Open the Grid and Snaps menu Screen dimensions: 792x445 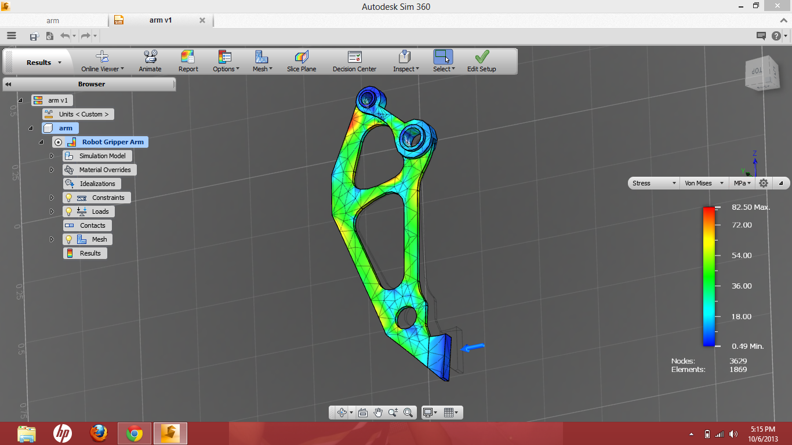[451, 413]
